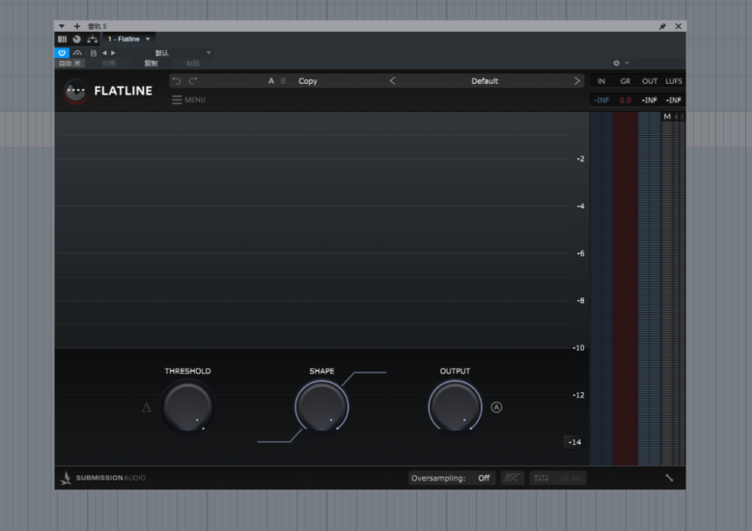Open the gear settings icon
Screen dimensions: 752x531
tap(617, 63)
